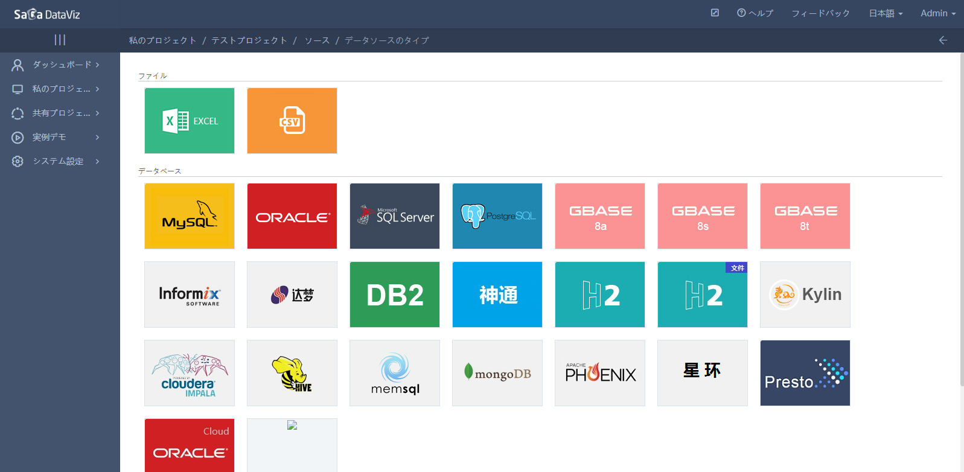The width and height of the screenshot is (964, 472).
Task: Go to テストプロジェクト breadcrumb
Action: coord(249,40)
